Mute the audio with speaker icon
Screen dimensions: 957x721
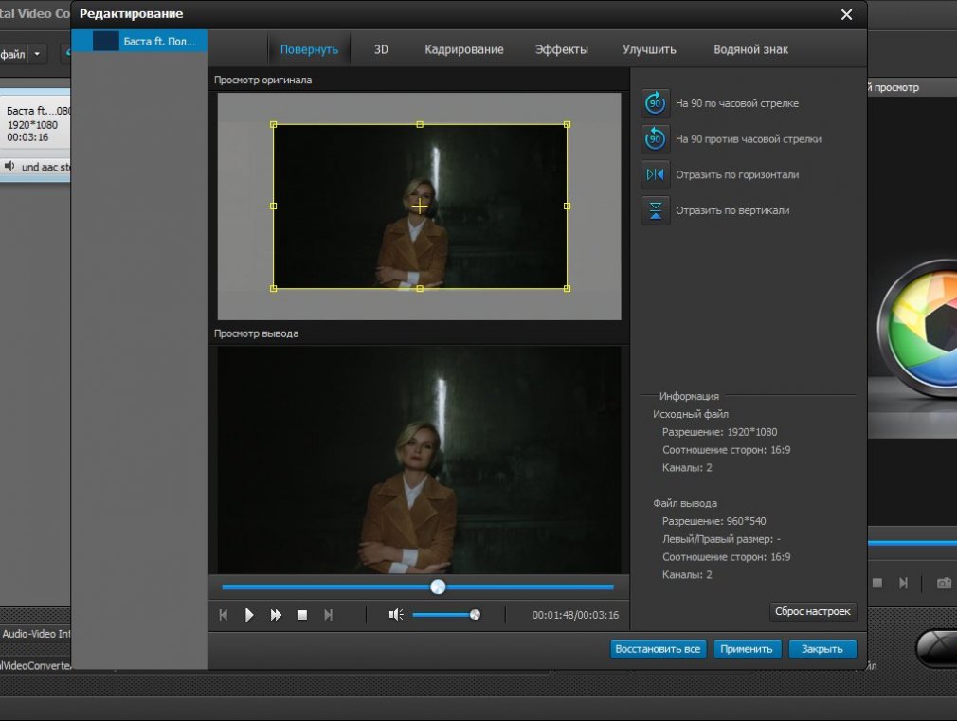395,615
